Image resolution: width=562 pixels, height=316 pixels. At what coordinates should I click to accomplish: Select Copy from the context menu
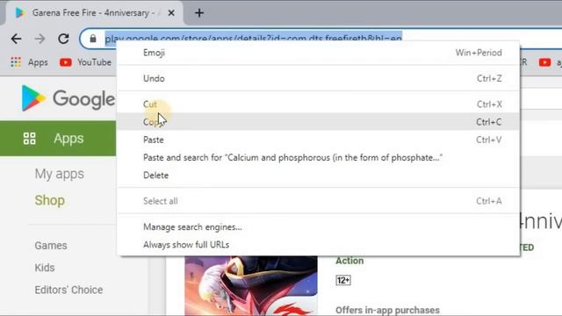click(x=318, y=122)
